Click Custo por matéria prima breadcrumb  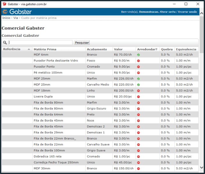pos(39,18)
